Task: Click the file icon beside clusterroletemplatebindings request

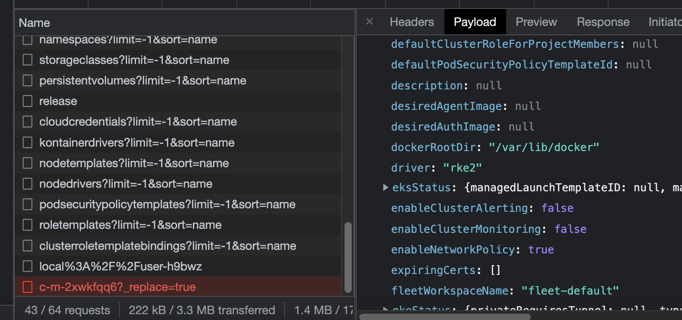Action: (28, 246)
